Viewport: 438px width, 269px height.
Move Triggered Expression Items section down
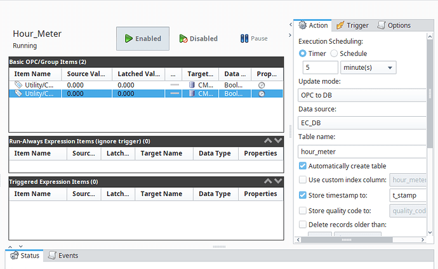pyautogui.click(x=278, y=181)
